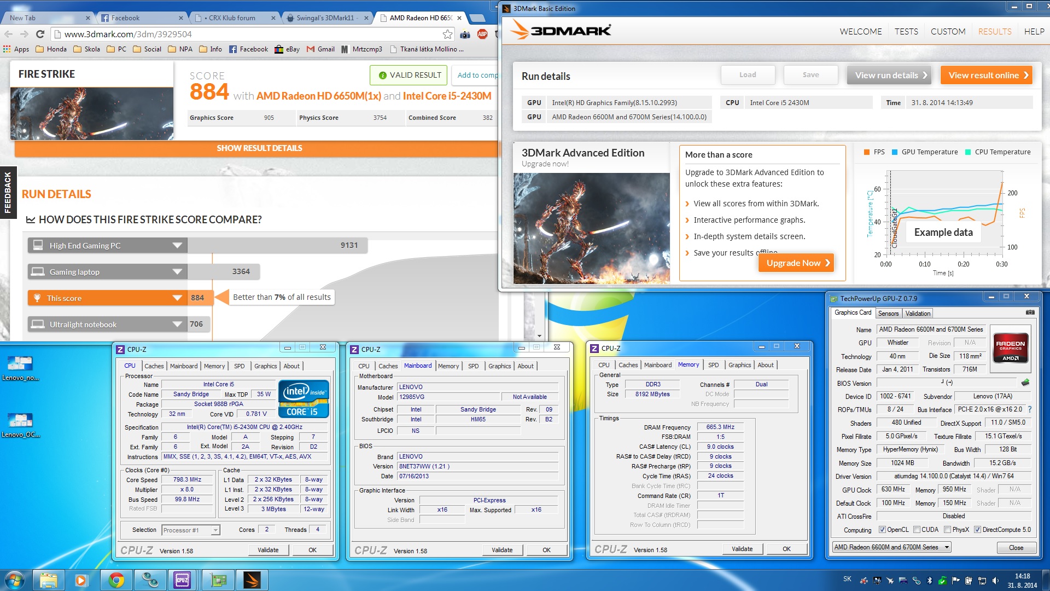Click the GPU Temperature blue legend swatch
The width and height of the screenshot is (1050, 591).
tap(895, 152)
